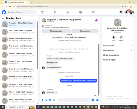137x109 pixels.
Task: Click the chat messages scrollbar
Action: (99, 69)
